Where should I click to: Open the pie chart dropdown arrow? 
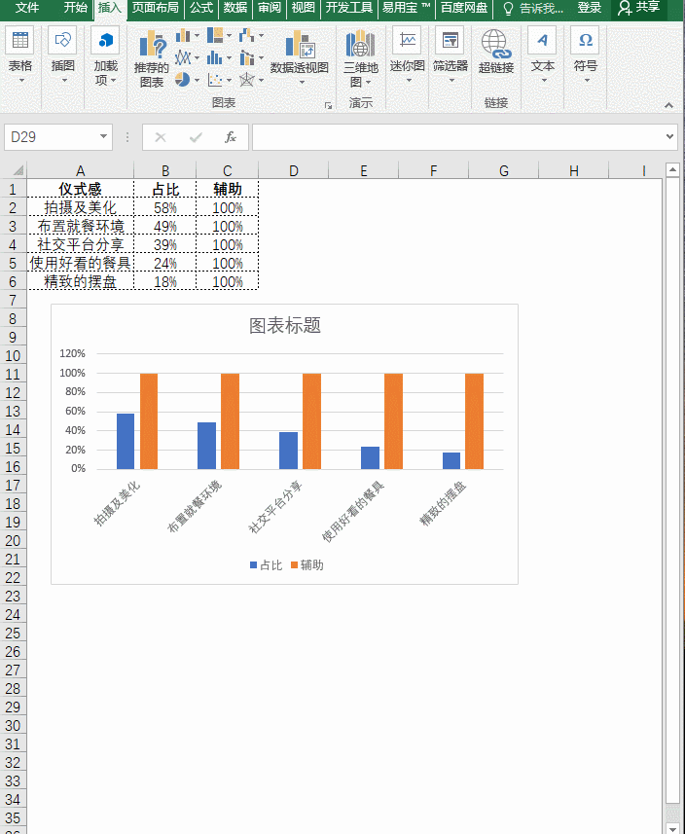(197, 81)
